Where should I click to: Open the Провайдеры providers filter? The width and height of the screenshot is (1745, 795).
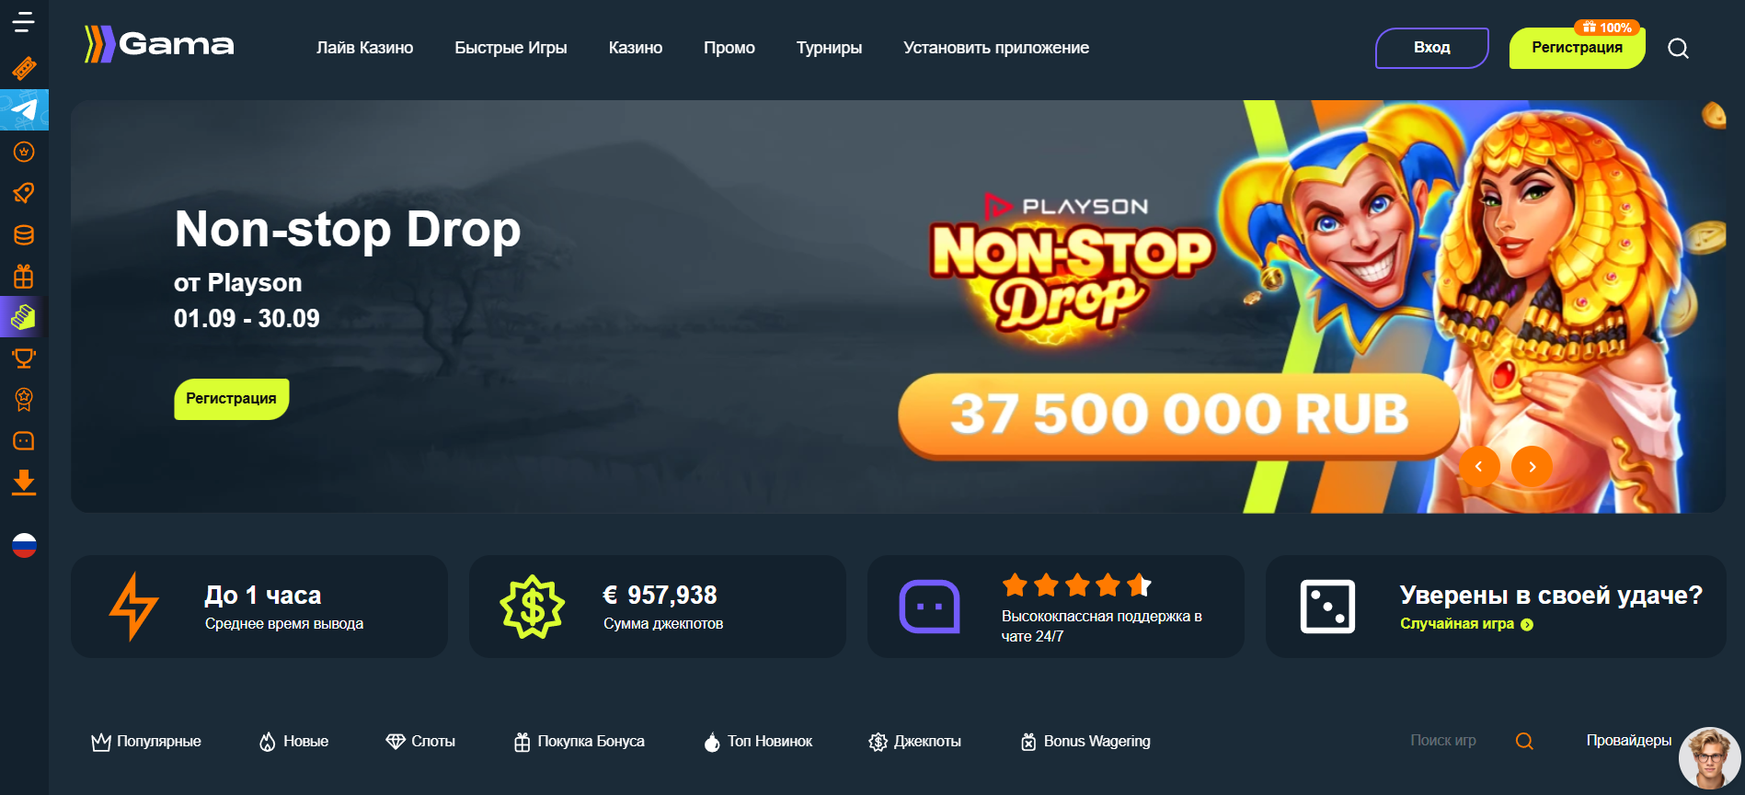[1628, 740]
